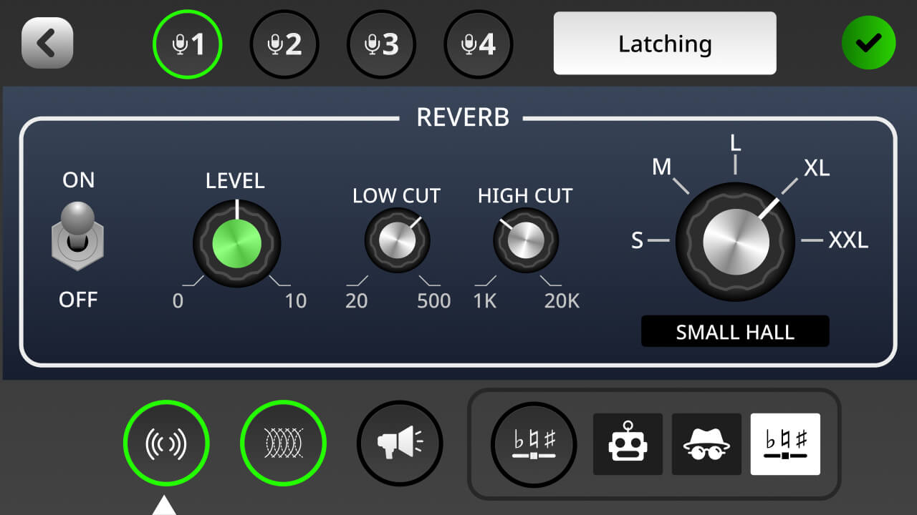Select the Pitch Shift effect icon
Viewport: 917px width, 515px height.
click(x=533, y=443)
